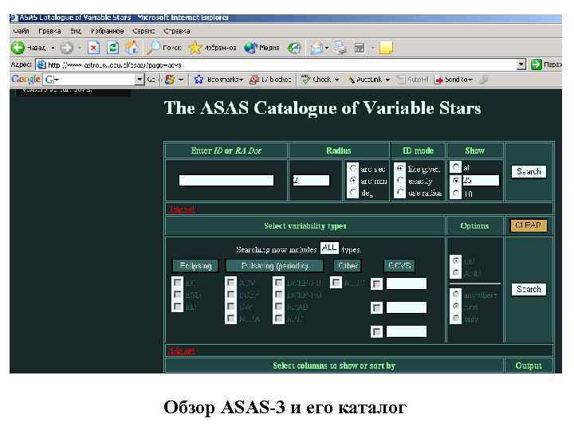This screenshot has width=574, height=430.
Task: Click the Google logo in toolbar
Action: pos(26,79)
